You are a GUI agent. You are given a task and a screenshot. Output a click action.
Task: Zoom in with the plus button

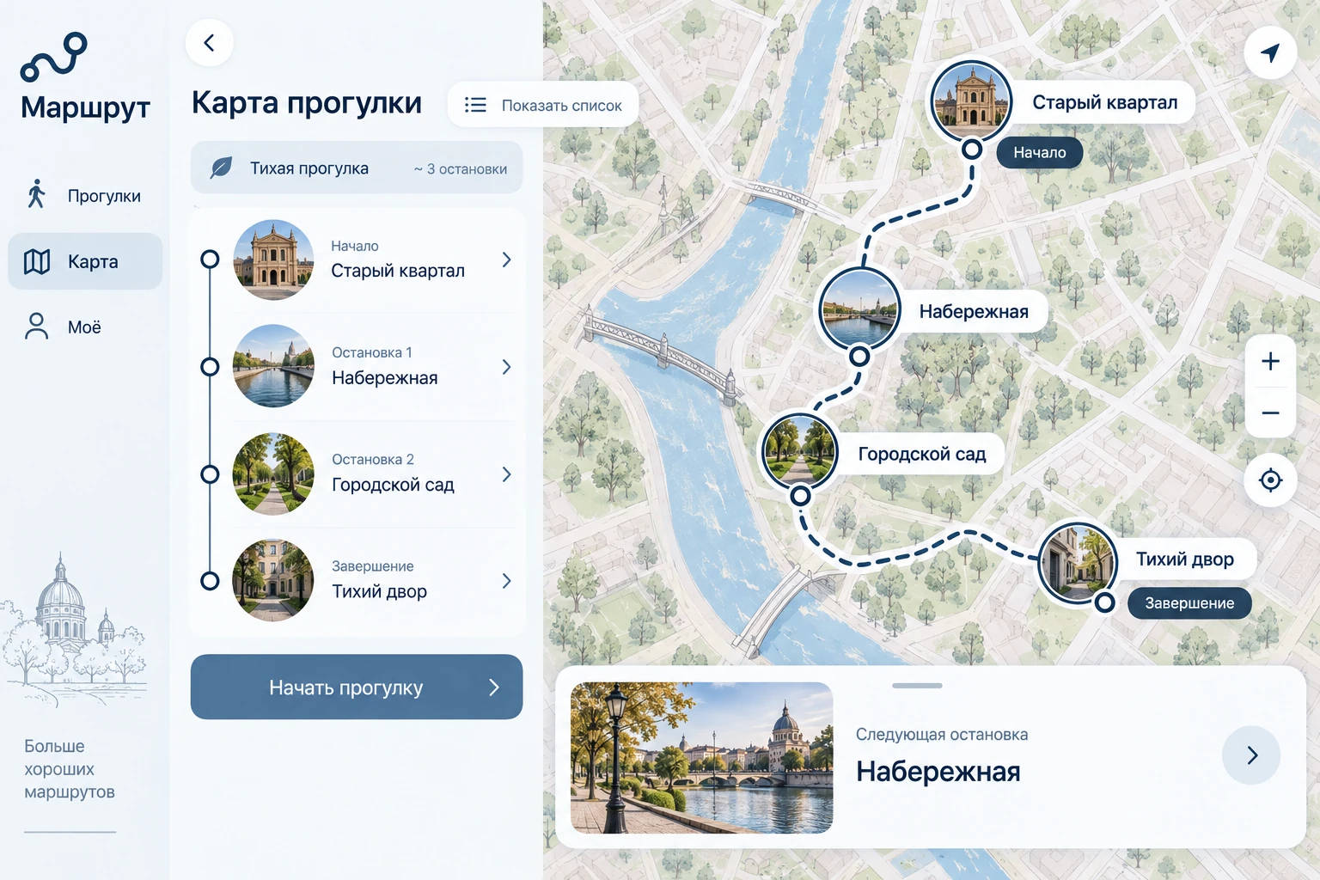(x=1270, y=362)
